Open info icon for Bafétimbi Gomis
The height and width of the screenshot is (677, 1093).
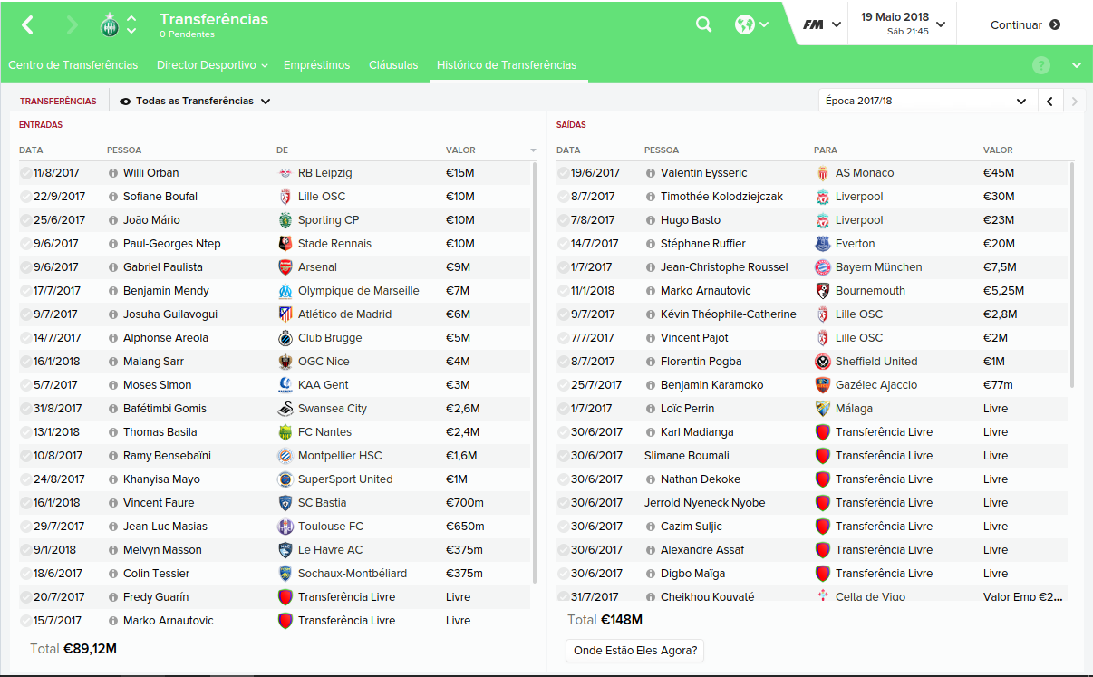coord(113,408)
